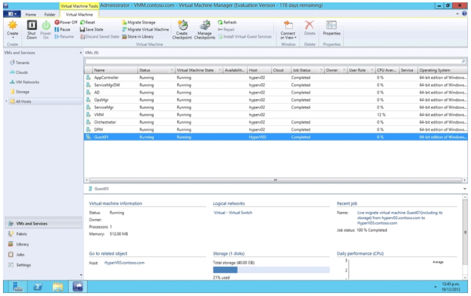The width and height of the screenshot is (471, 296).
Task: Expand the All Hosts tree arrow
Action: 7,101
